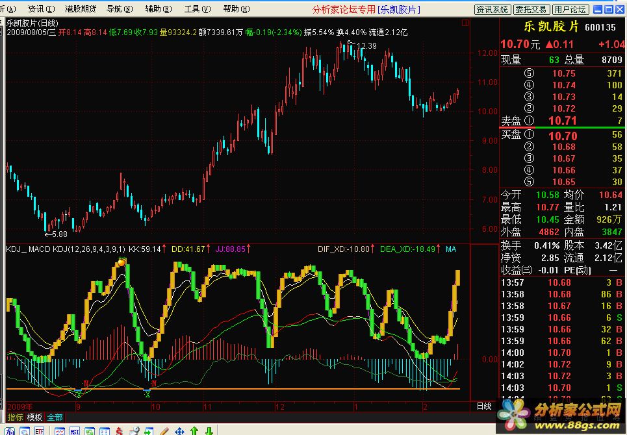
Task: Click the 日线 period label below the chart
Action: pos(484,406)
